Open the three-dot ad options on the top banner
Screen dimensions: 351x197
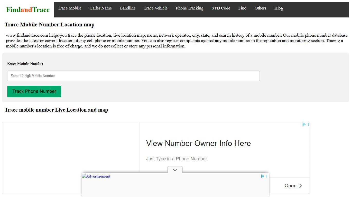pyautogui.click(x=308, y=124)
